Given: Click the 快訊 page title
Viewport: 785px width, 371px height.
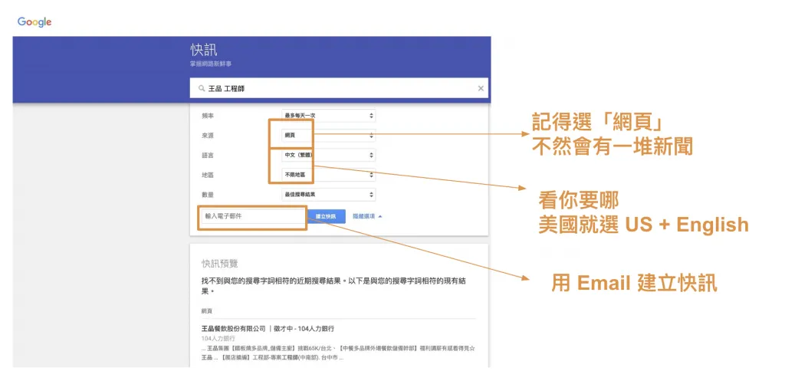Looking at the screenshot, I should tap(204, 50).
